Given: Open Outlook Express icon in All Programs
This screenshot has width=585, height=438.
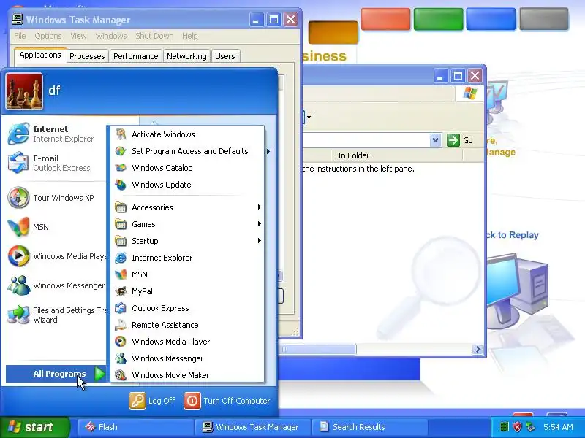Looking at the screenshot, I should point(121,307).
